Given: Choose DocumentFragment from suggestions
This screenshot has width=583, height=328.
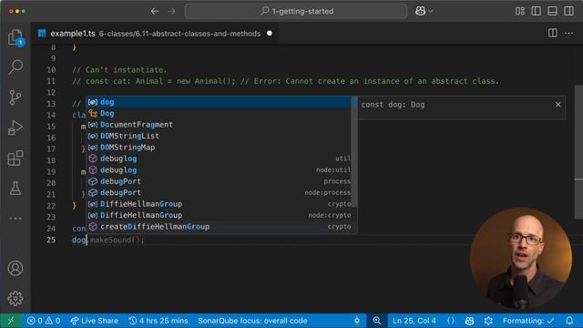Looking at the screenshot, I should click(x=220, y=125).
